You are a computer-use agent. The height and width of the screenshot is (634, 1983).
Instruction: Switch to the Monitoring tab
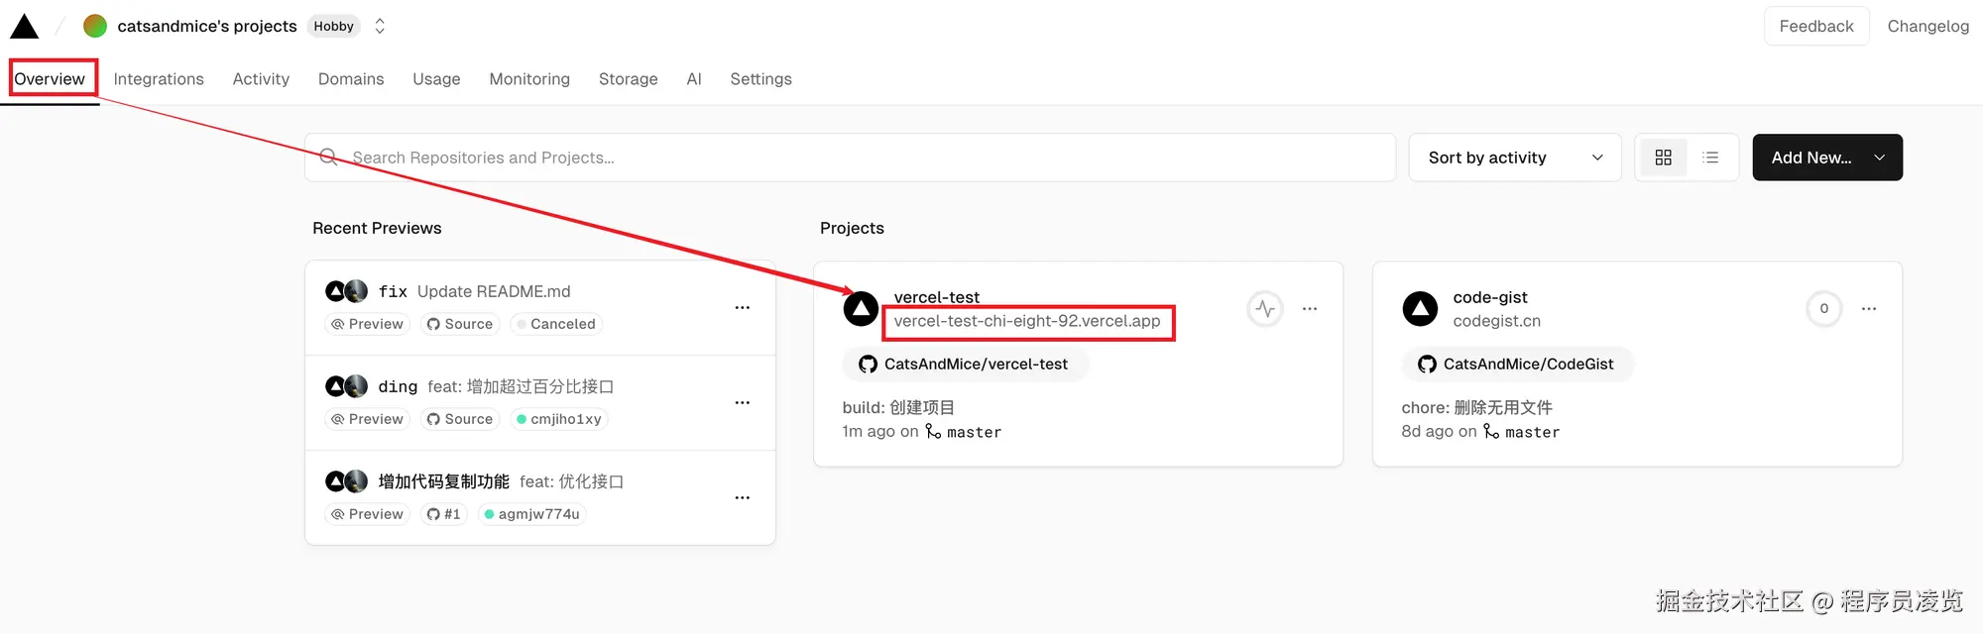click(x=529, y=79)
